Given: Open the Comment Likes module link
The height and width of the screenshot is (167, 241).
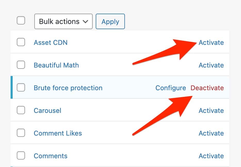Looking at the screenshot, I should pyautogui.click(x=58, y=133).
